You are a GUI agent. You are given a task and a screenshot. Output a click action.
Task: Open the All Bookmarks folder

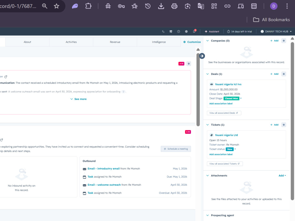coord(271,20)
